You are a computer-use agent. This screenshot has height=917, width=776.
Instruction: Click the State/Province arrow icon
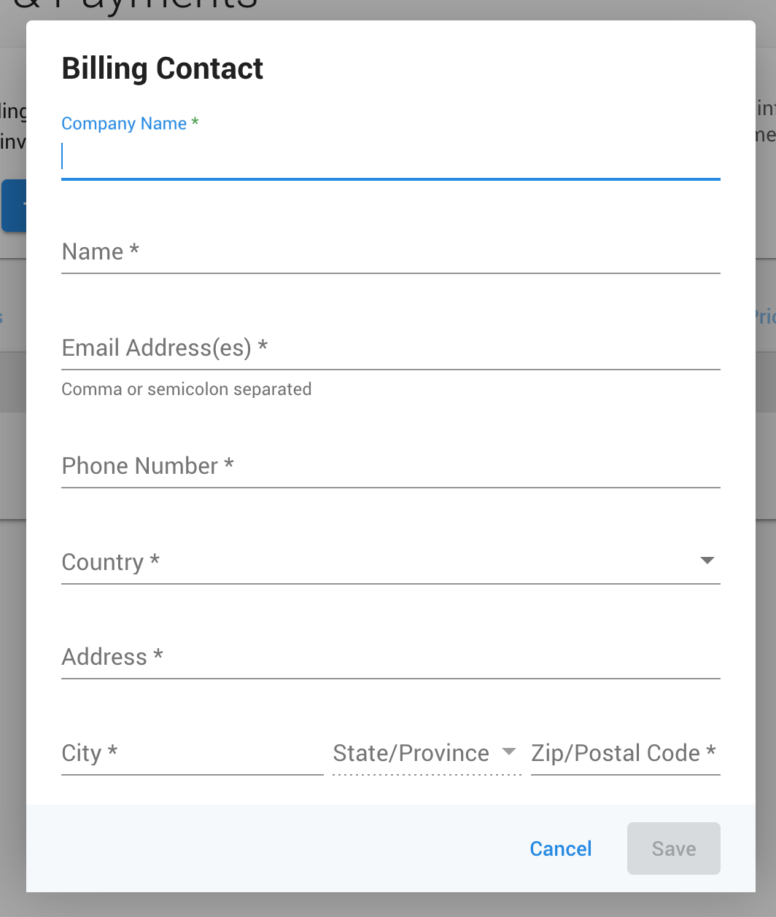tap(509, 752)
